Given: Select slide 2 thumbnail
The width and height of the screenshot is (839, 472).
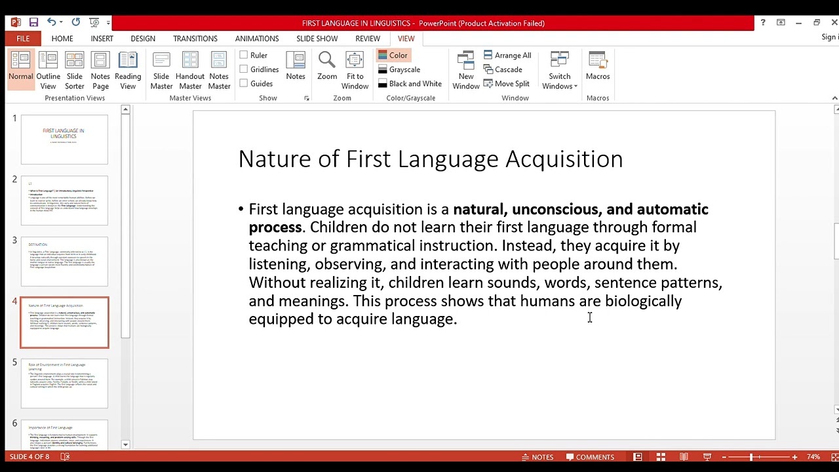Looking at the screenshot, I should [x=64, y=201].
